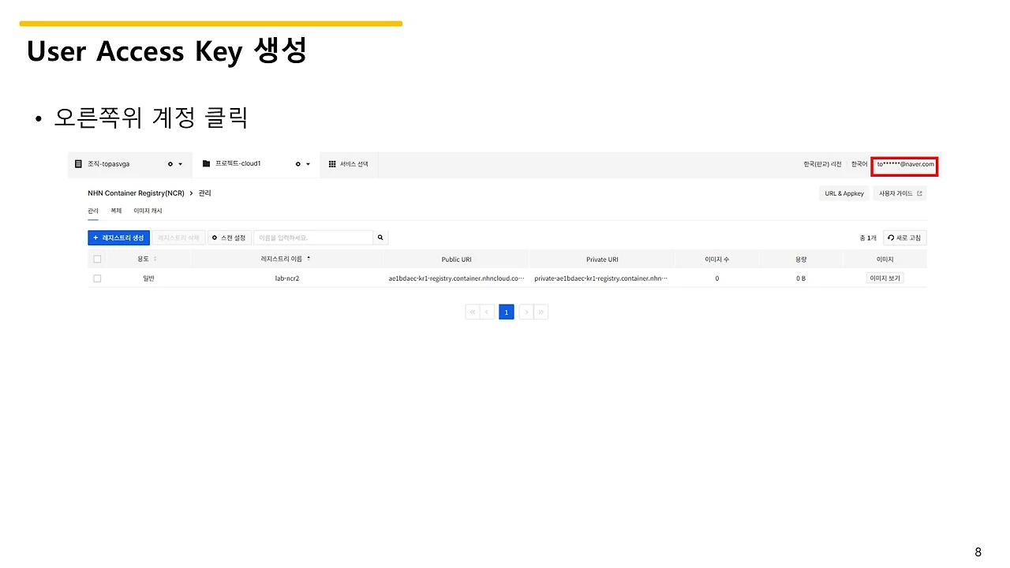Click the 레지스트리 삭제 button

[178, 237]
